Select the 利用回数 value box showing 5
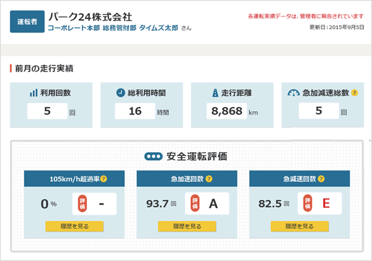The width and height of the screenshot is (372, 261). pyautogui.click(x=46, y=111)
